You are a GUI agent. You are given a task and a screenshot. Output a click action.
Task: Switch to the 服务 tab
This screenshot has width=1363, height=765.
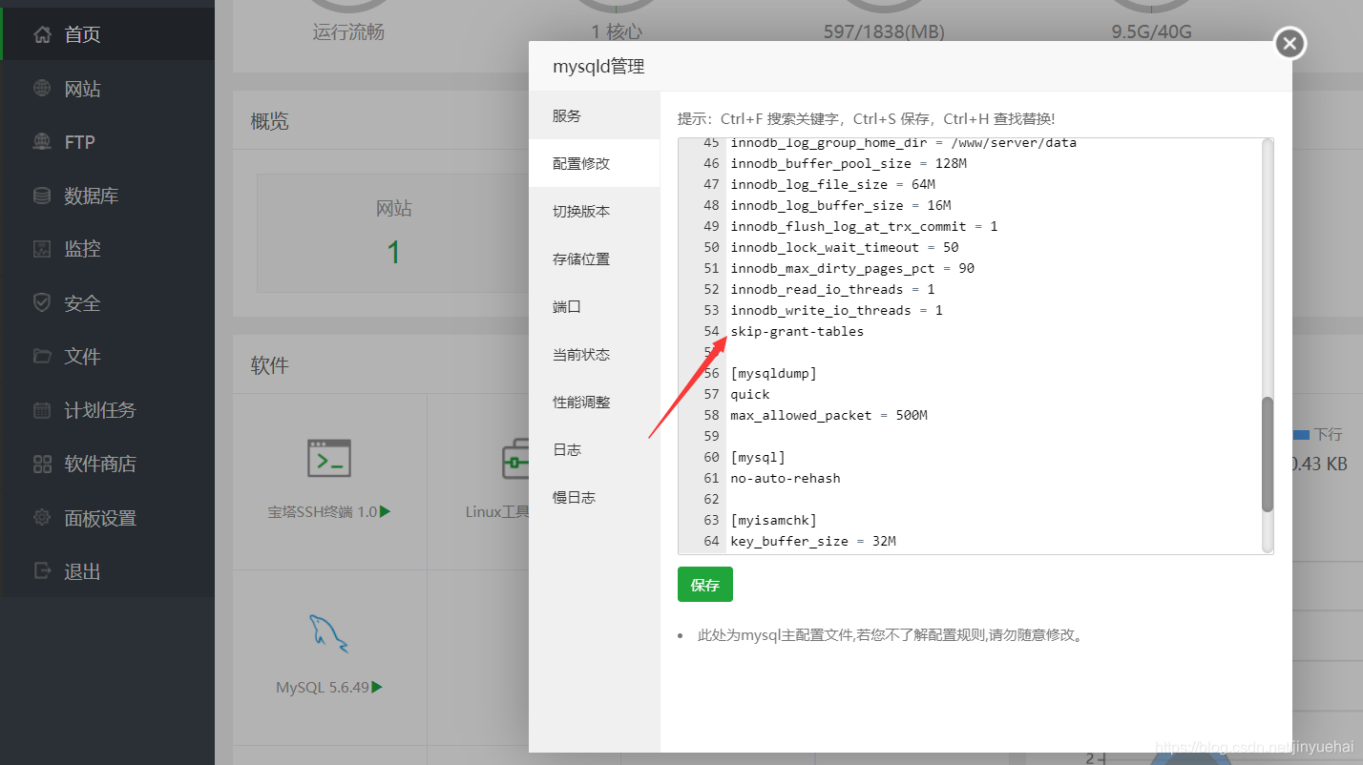[594, 115]
